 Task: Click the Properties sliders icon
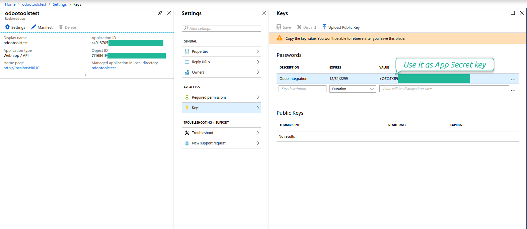click(x=187, y=51)
